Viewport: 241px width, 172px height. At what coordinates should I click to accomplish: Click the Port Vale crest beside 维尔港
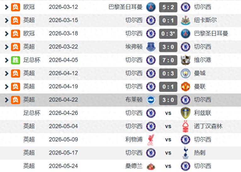[x=186, y=60]
